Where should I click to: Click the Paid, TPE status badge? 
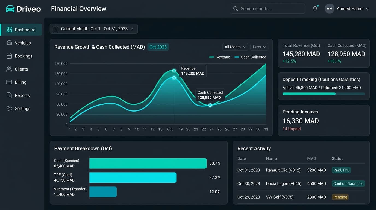(341, 170)
